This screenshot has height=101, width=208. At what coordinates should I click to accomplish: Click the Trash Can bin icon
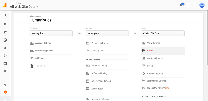(32, 66)
